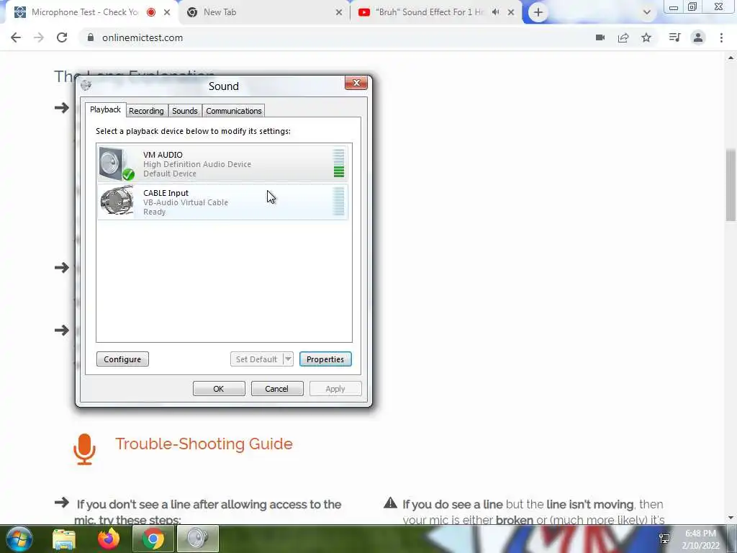737x553 pixels.
Task: Select the Playback tab in Sound dialog
Action: [x=105, y=109]
